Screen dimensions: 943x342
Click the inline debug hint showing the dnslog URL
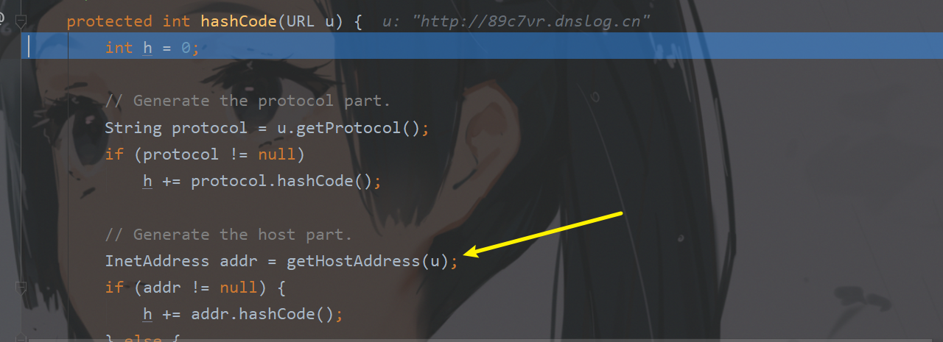tap(516, 21)
